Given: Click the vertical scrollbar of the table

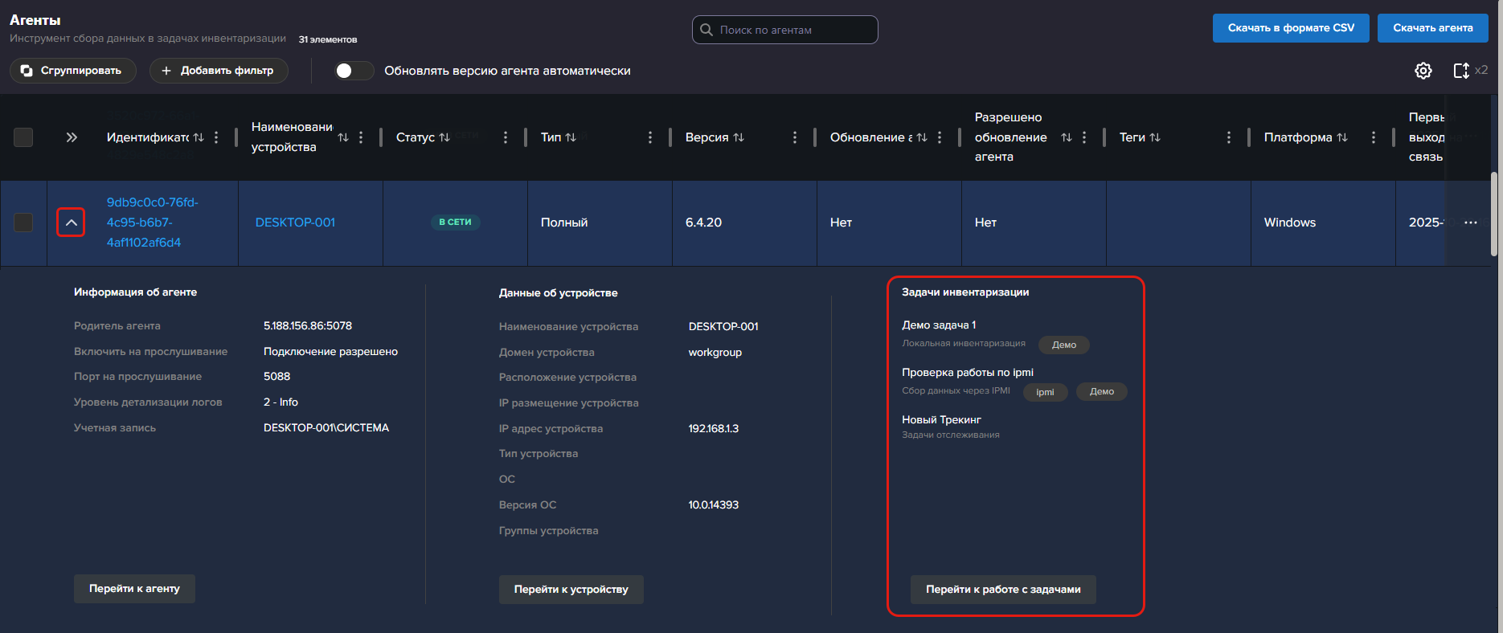Looking at the screenshot, I should click(x=1493, y=214).
